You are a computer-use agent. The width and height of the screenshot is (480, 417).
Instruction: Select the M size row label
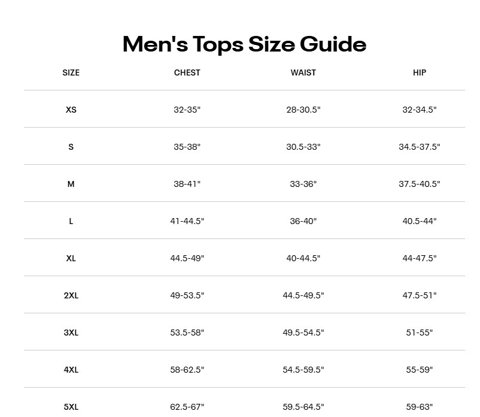point(71,184)
